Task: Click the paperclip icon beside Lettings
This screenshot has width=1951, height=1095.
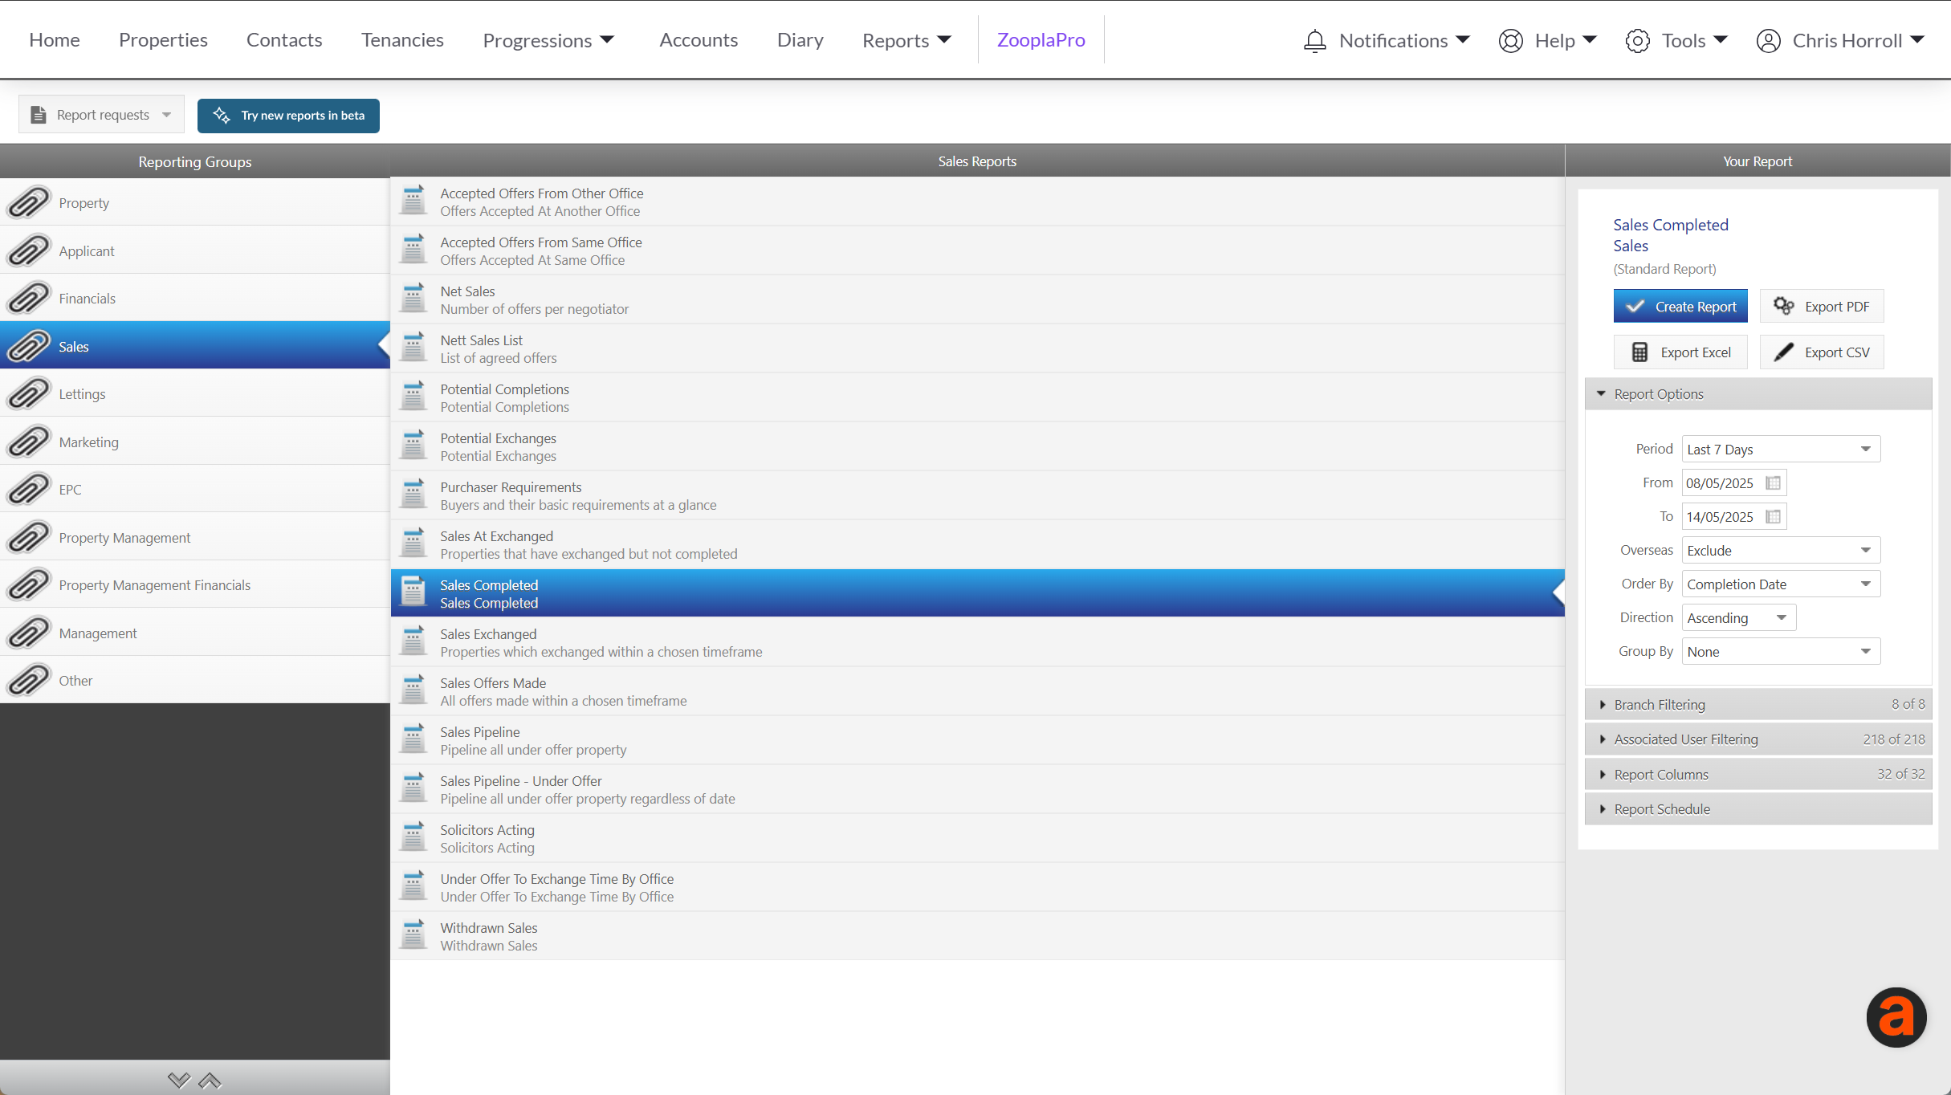Action: [x=28, y=393]
